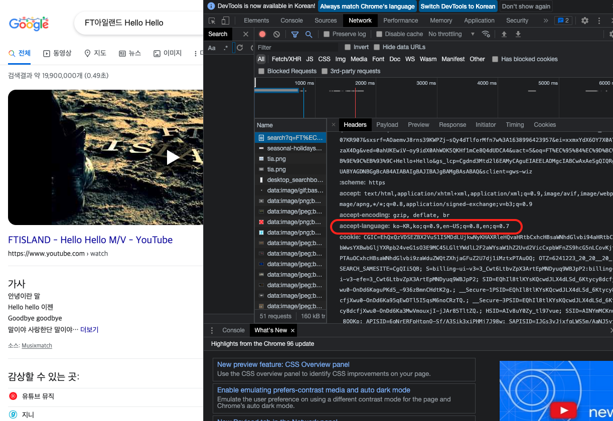Click Always match Chrome's language button
This screenshot has width=613, height=421.
(368, 7)
